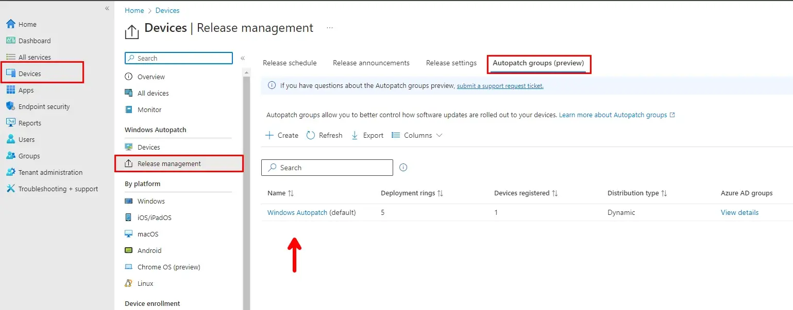Click Export button in toolbar
The height and width of the screenshot is (310, 793).
click(367, 135)
